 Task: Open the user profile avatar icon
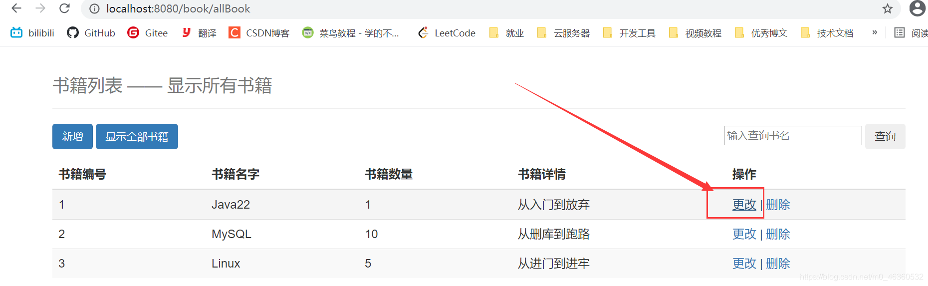click(x=917, y=8)
